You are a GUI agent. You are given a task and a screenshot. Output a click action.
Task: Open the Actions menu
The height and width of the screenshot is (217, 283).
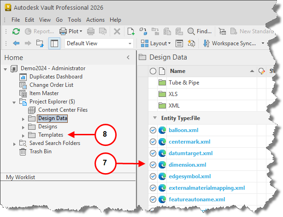coord(95,20)
